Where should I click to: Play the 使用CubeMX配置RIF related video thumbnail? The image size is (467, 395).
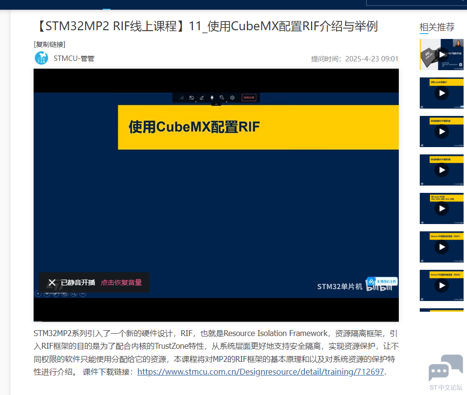coord(441,93)
